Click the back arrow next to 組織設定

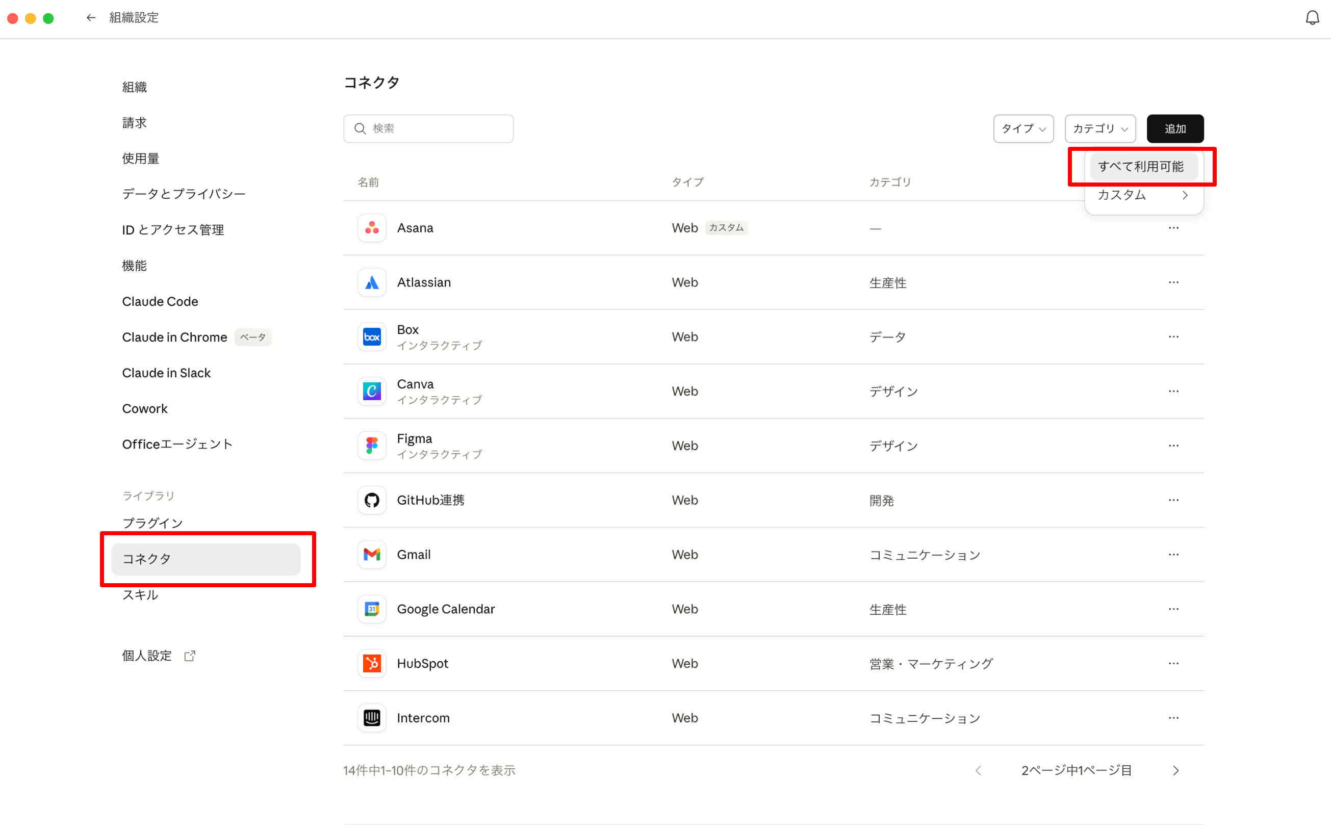point(91,18)
